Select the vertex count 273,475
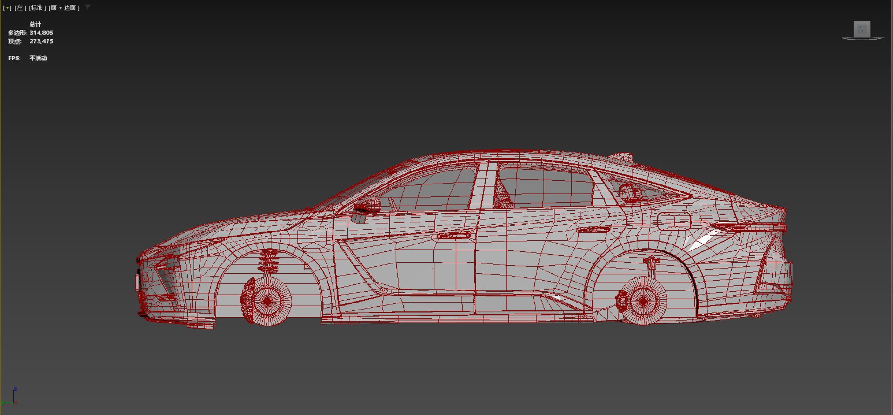The height and width of the screenshot is (415, 893). 41,41
